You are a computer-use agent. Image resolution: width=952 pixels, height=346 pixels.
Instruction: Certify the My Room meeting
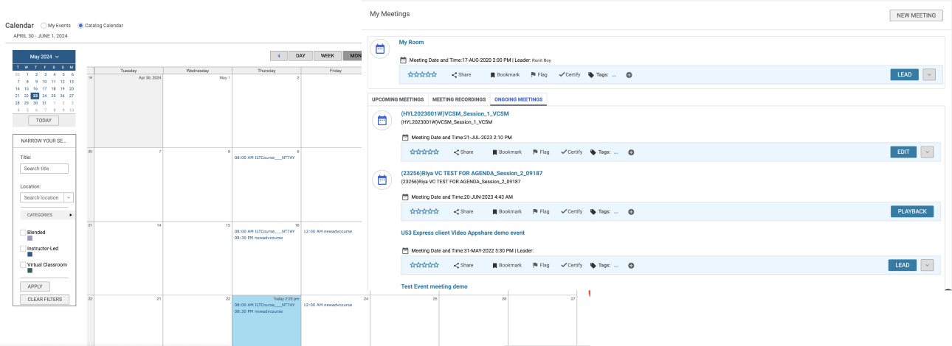[x=571, y=74]
